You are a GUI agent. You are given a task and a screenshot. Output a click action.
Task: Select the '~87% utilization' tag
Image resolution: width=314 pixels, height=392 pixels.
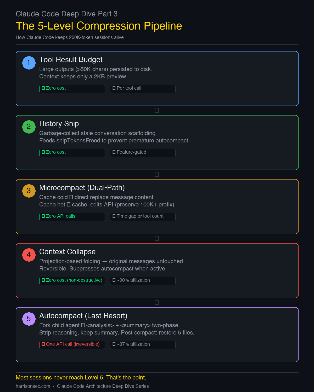(x=143, y=345)
